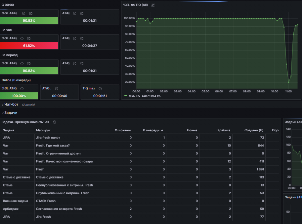Click info icon on %SL ATiQ panel under За период
Image resolution: width=302 pixels, height=224 pixels.
pos(22,63)
